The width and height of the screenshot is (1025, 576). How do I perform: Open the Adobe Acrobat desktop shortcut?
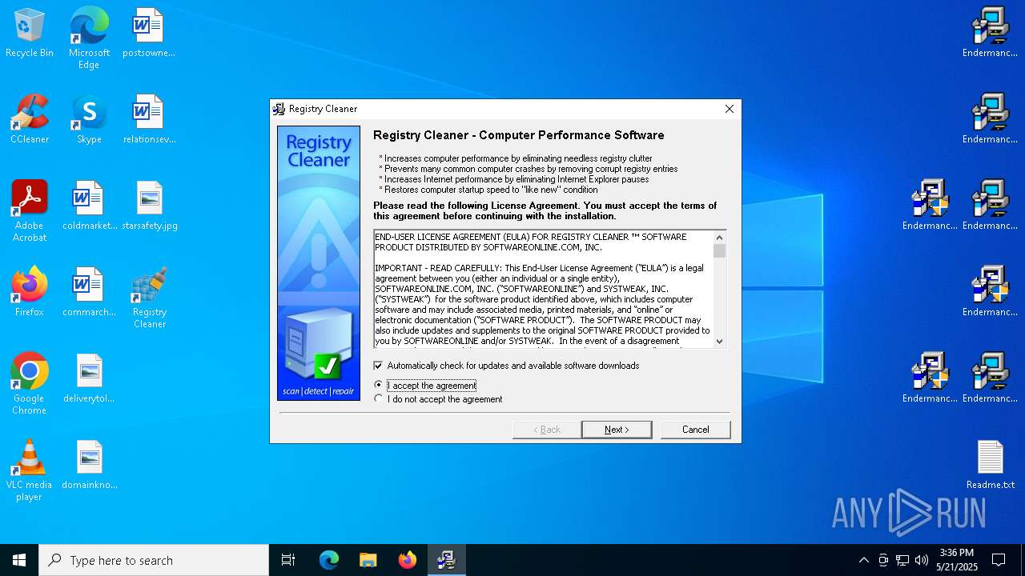pos(30,211)
